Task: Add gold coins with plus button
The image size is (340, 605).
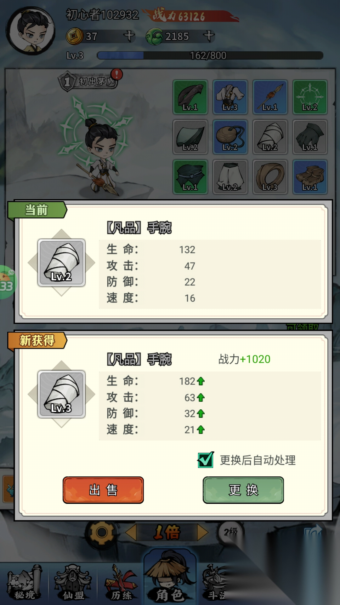Action: pyautogui.click(x=129, y=36)
